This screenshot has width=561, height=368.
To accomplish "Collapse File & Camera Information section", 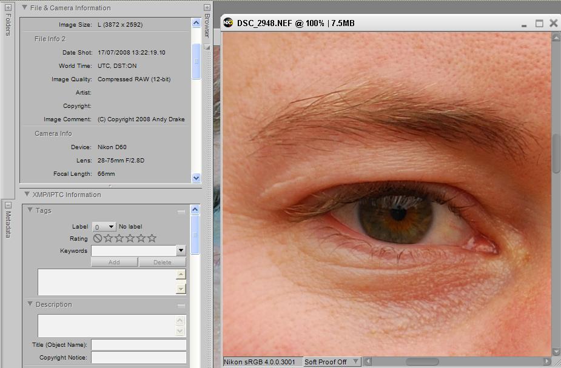I will click(x=24, y=8).
